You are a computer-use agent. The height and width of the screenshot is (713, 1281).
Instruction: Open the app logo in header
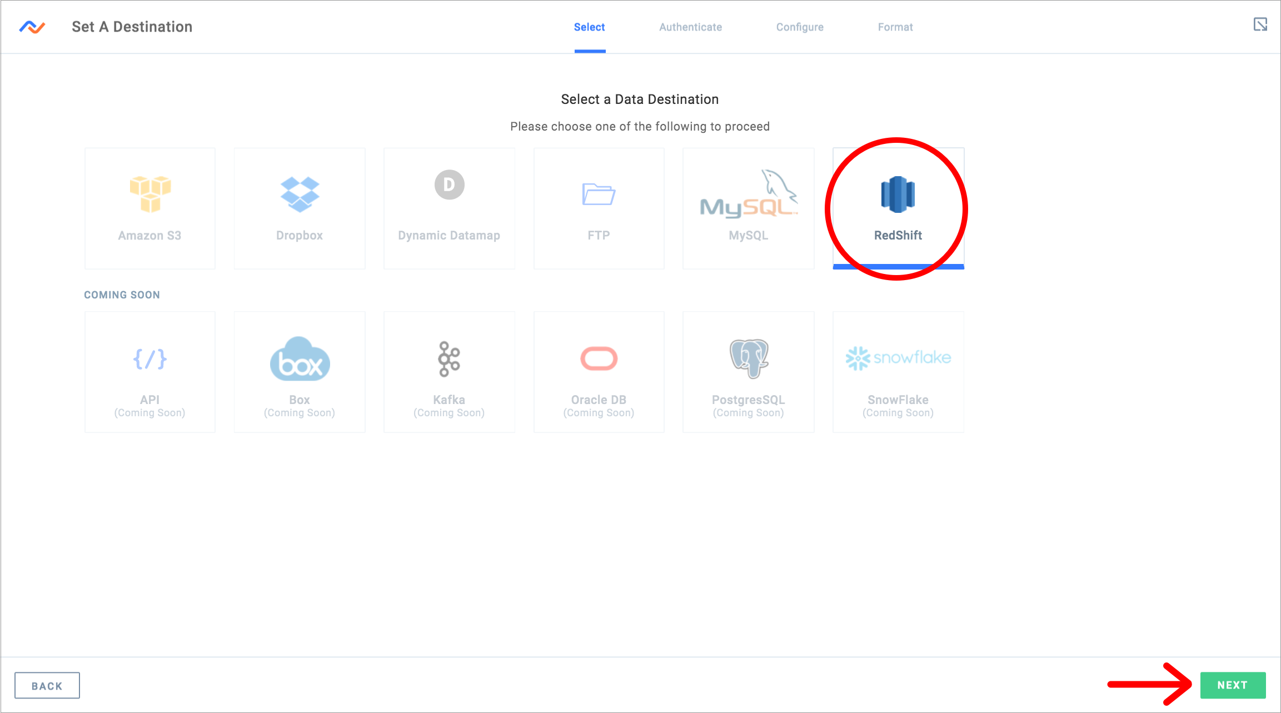(32, 27)
